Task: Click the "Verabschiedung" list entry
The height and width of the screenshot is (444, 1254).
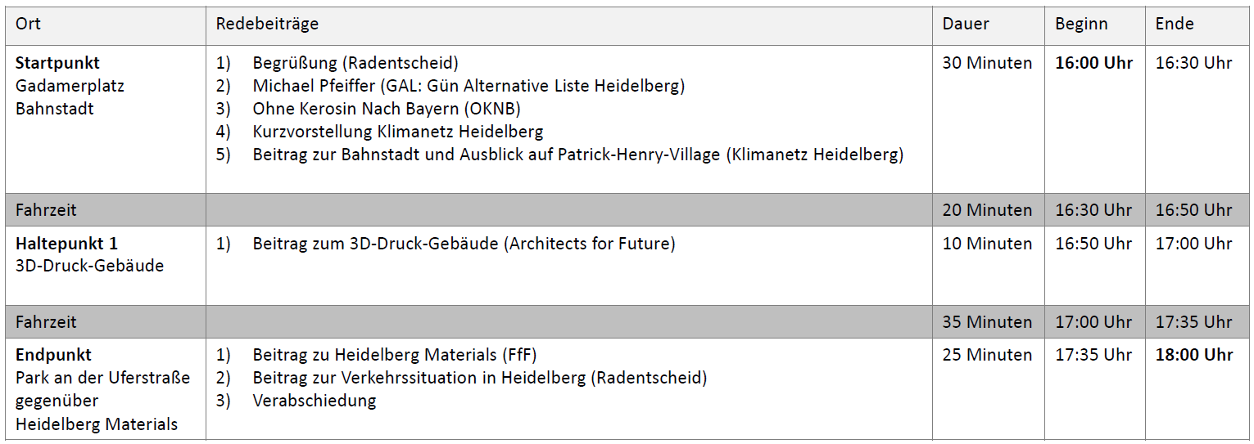Action: [x=315, y=401]
